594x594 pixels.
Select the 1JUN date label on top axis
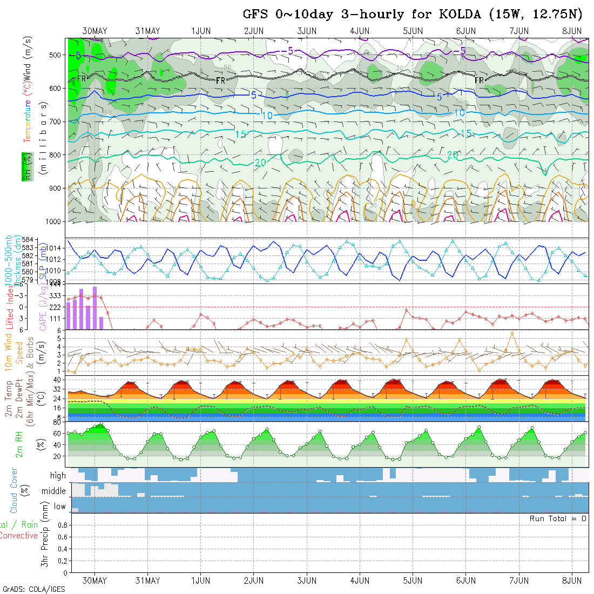[x=201, y=31]
